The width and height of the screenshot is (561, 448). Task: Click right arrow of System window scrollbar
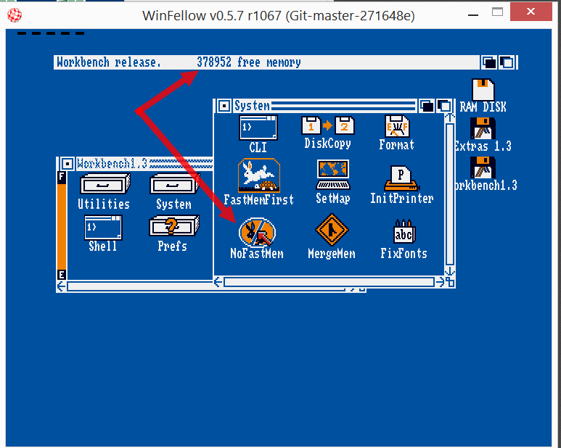point(440,282)
